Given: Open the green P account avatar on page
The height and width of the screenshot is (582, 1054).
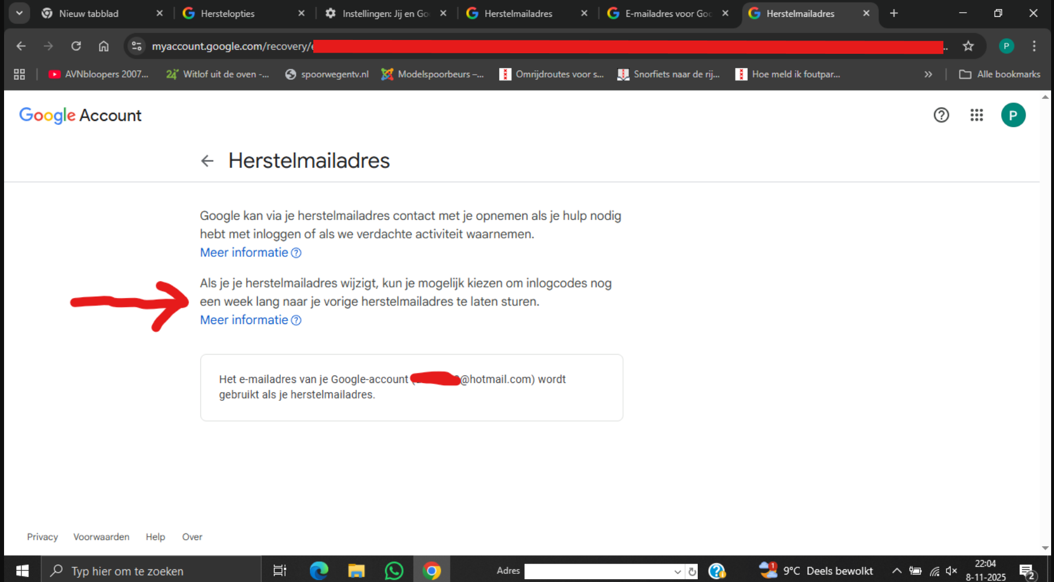Looking at the screenshot, I should 1013,115.
